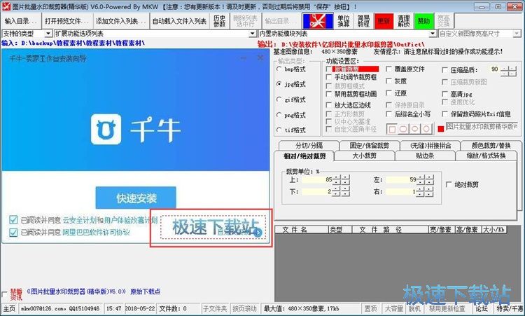Click the 历史参数 history parameters button
This screenshot has width=525, height=316.
(219, 21)
